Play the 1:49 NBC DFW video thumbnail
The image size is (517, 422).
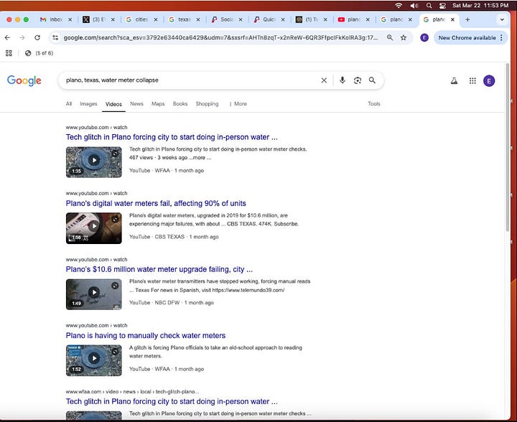pyautogui.click(x=94, y=294)
